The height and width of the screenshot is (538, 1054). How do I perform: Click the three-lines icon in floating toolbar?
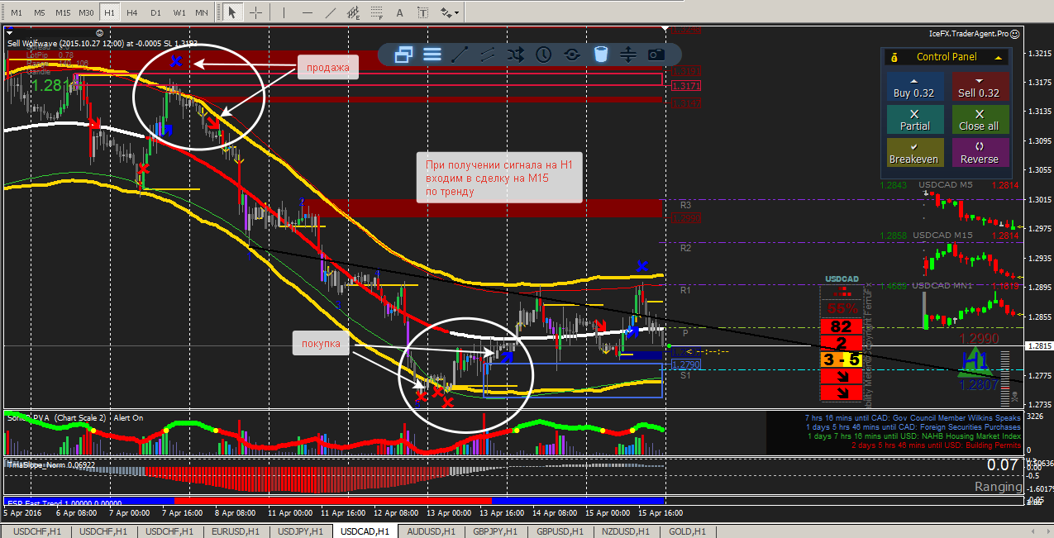[432, 55]
